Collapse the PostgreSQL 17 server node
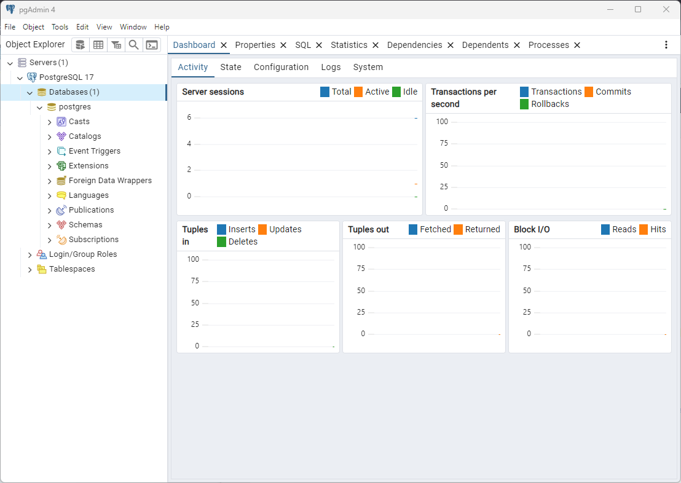 [x=20, y=78]
